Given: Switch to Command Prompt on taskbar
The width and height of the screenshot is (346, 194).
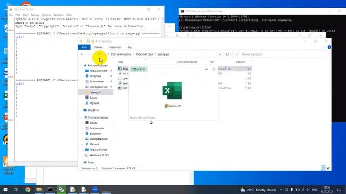Looking at the screenshot, I should (50, 189).
